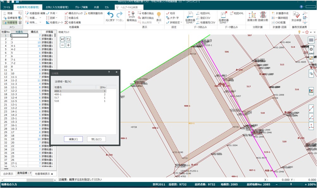Image resolution: width=317 pixels, height=188 pixels.
Task: Click the 座標管理 button
Action: click(10, 18)
